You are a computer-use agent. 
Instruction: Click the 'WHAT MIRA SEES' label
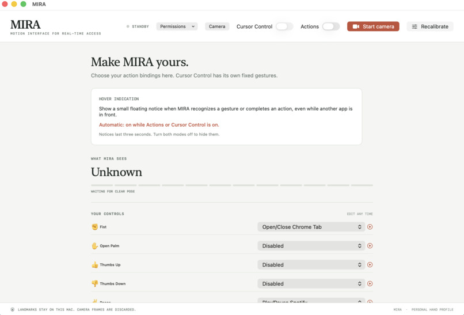tap(109, 159)
